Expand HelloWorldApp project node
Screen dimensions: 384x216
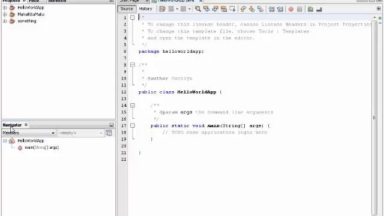(x=5, y=8)
